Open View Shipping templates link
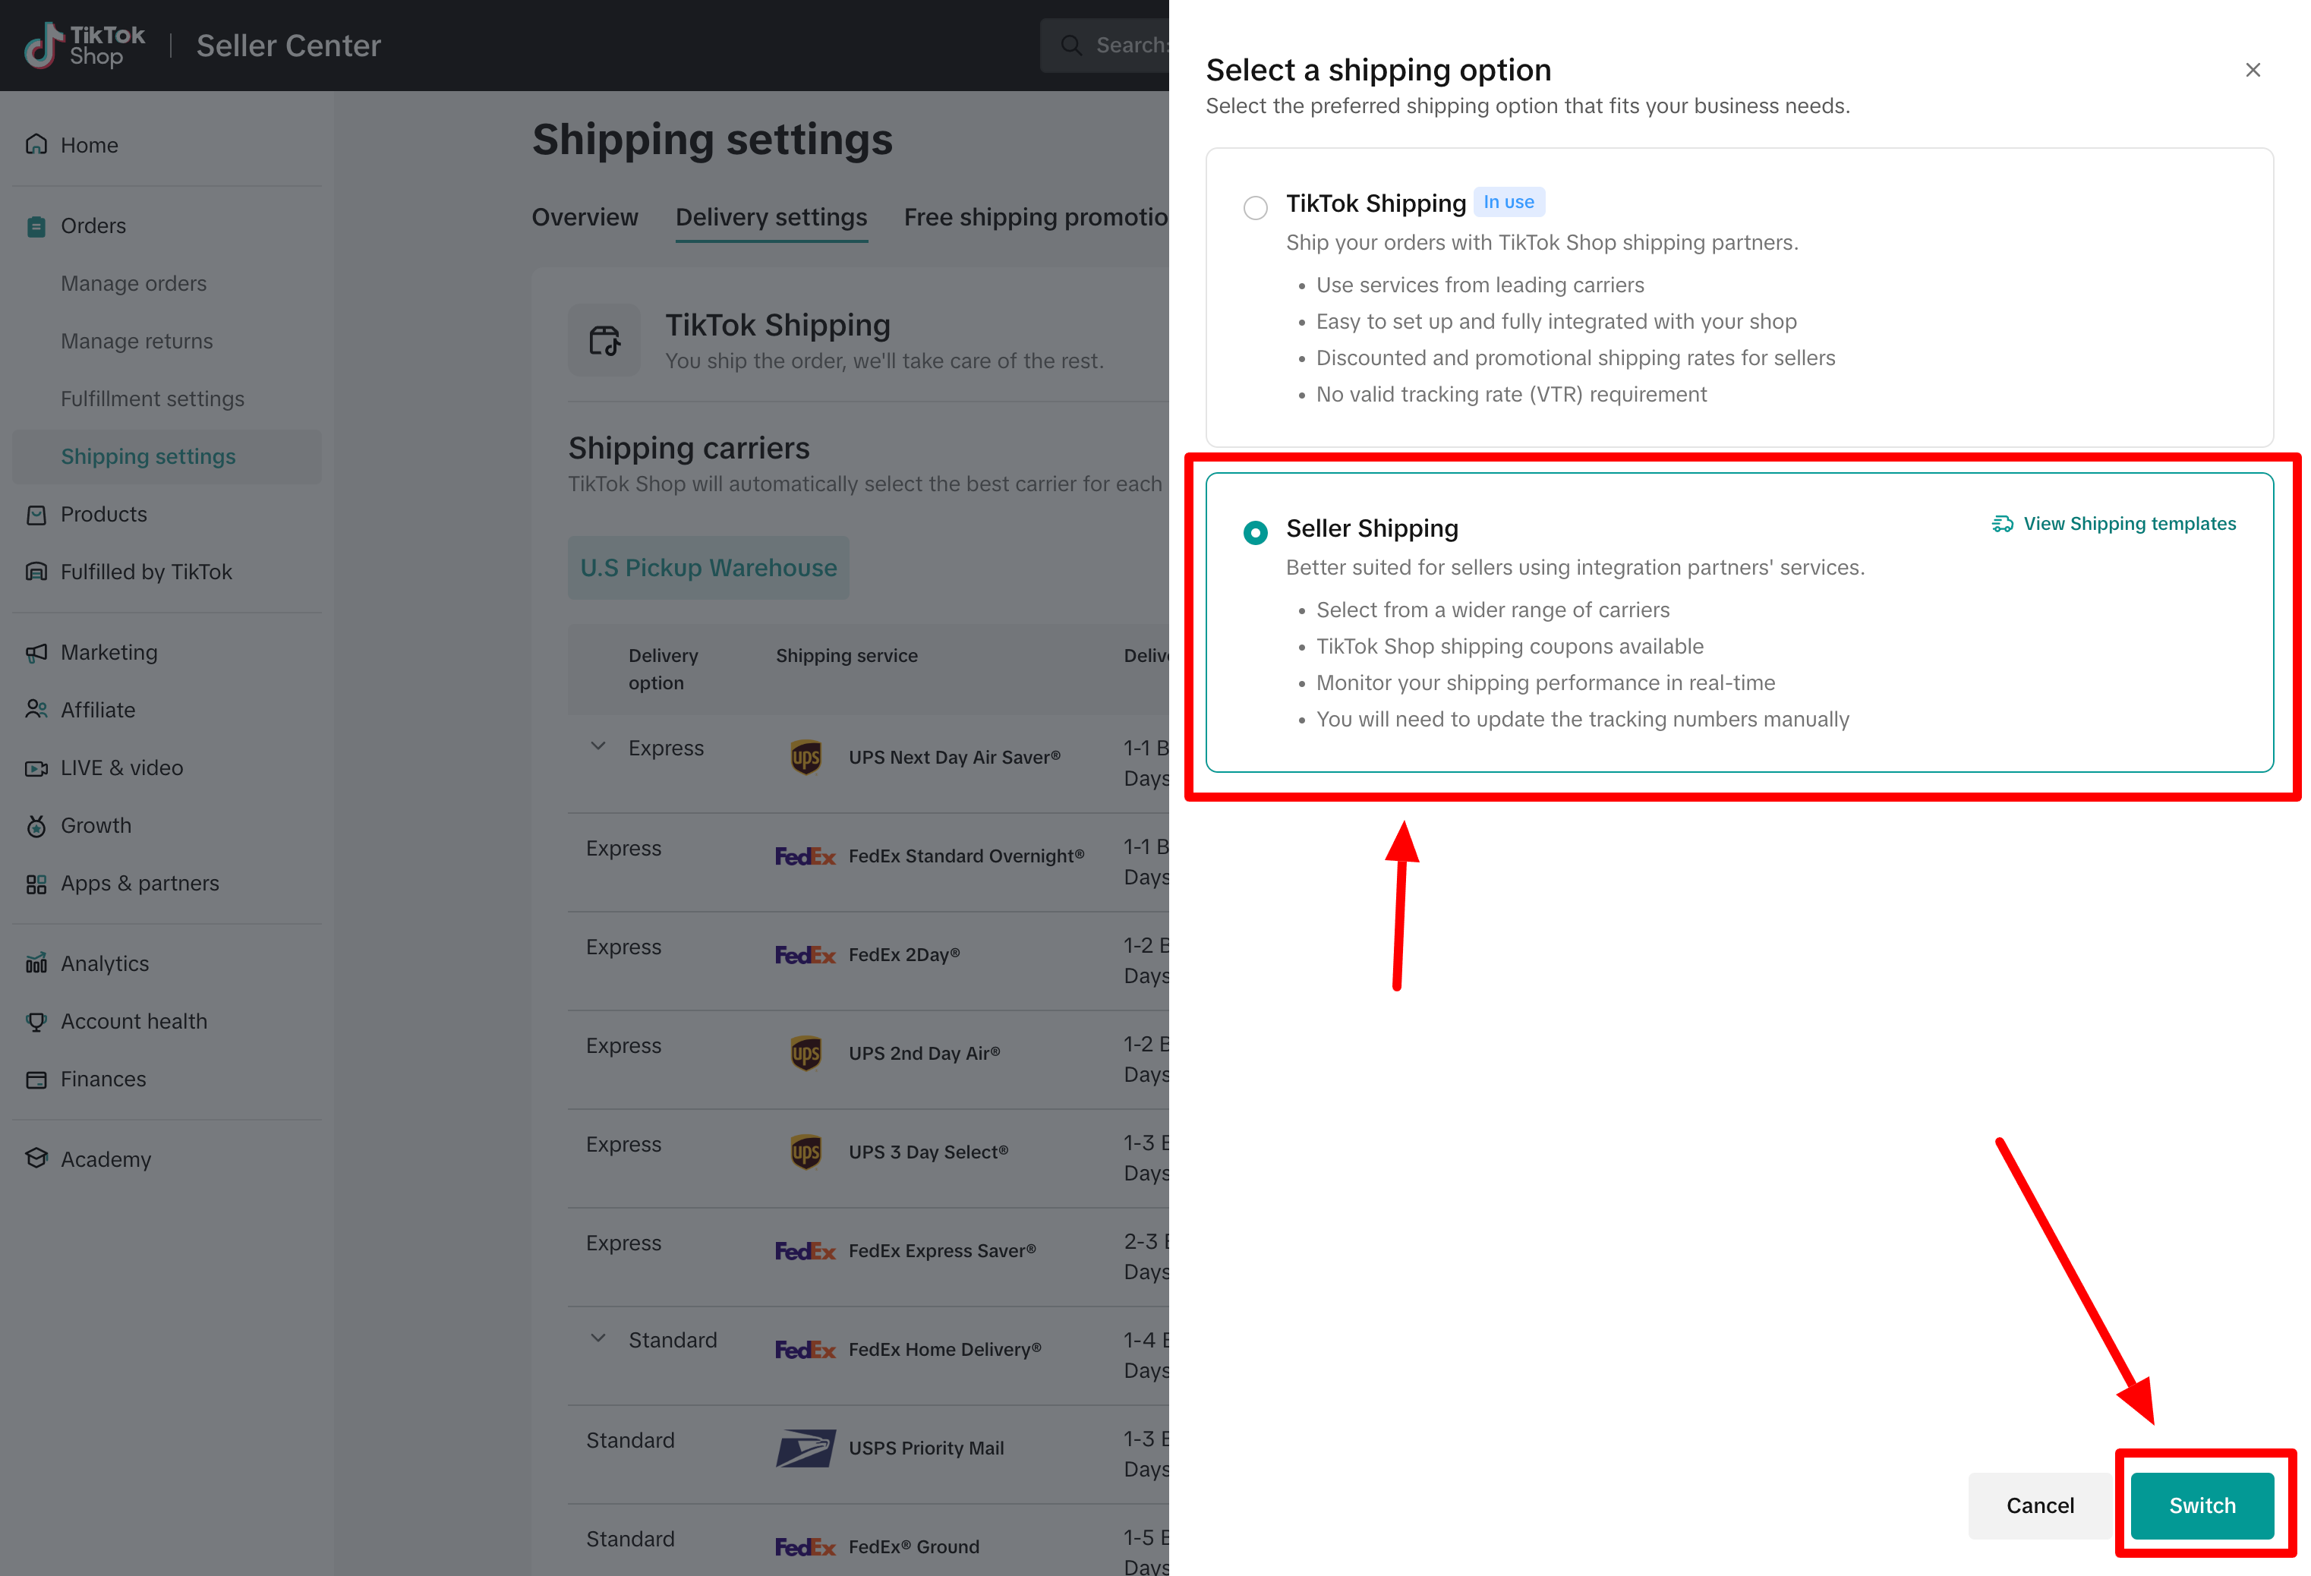 2114,524
